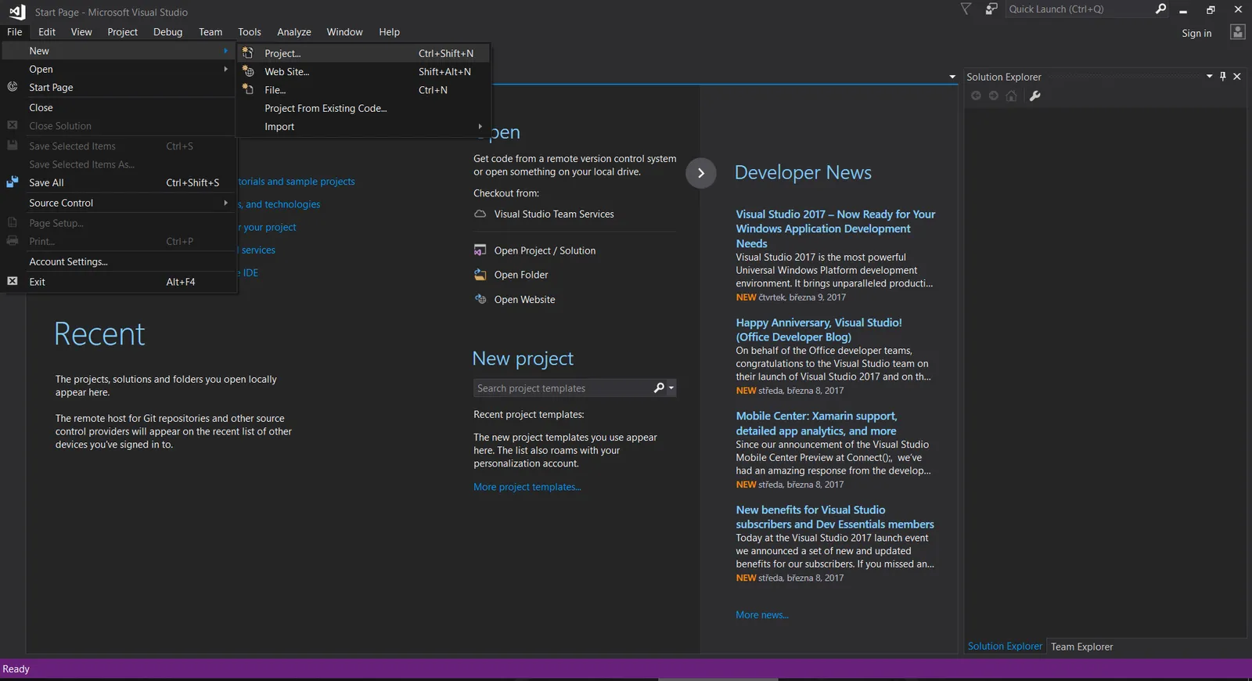Collapse Developer News with the round arrow button

coord(701,173)
